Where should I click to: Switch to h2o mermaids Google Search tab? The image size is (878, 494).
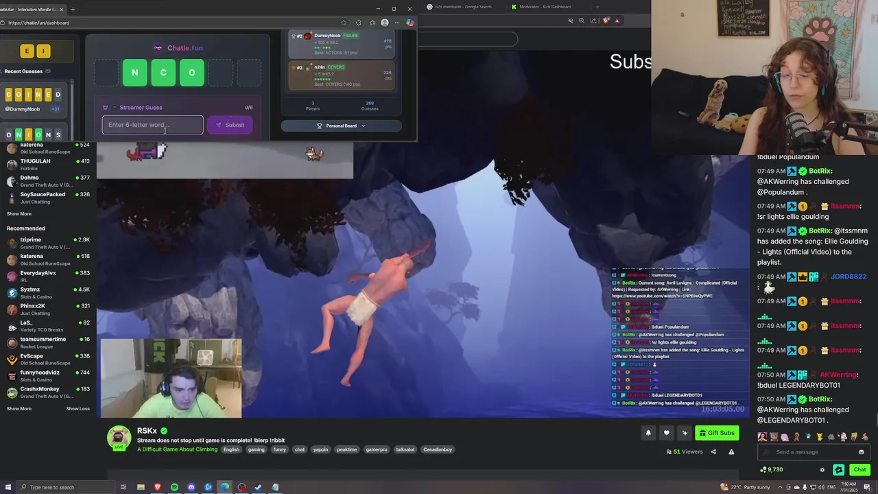pos(460,7)
